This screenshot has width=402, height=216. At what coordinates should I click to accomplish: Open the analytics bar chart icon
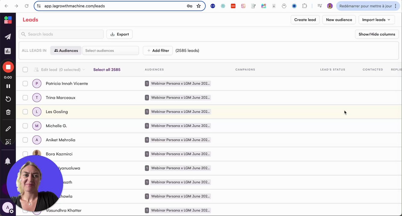point(8,51)
